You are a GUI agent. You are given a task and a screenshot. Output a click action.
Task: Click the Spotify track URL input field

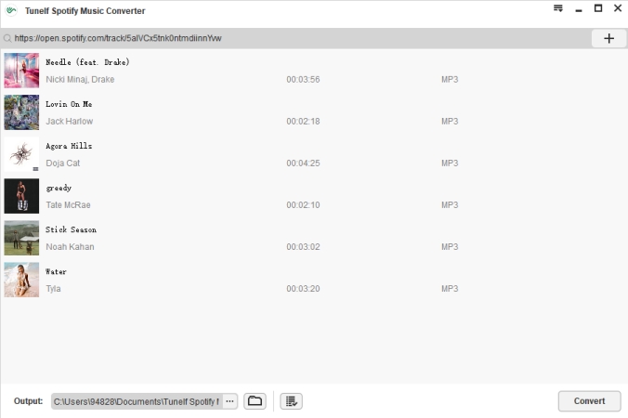(297, 39)
